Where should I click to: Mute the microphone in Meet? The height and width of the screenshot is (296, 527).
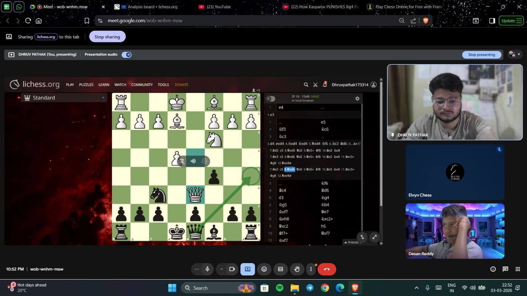click(x=207, y=269)
